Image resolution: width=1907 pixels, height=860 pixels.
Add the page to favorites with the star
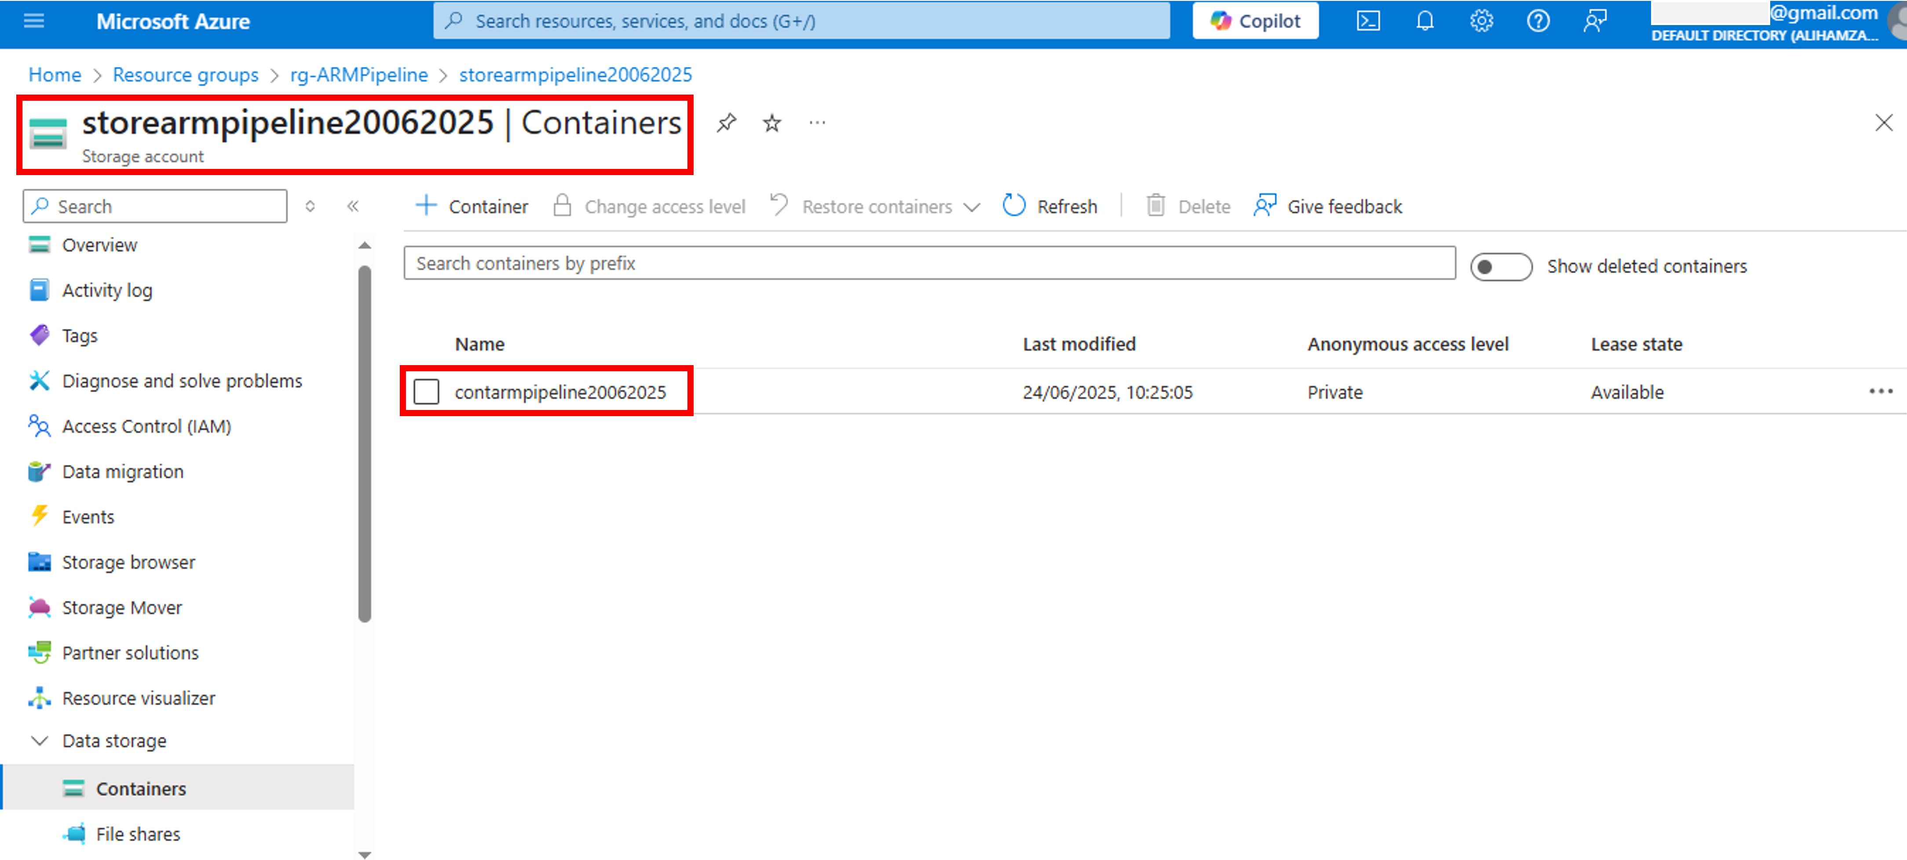[771, 123]
